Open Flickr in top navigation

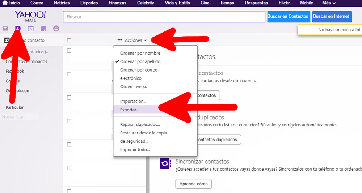point(284,3)
